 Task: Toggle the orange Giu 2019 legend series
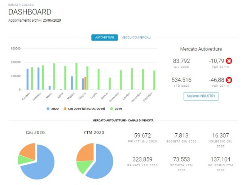pyautogui.click(x=84, y=109)
